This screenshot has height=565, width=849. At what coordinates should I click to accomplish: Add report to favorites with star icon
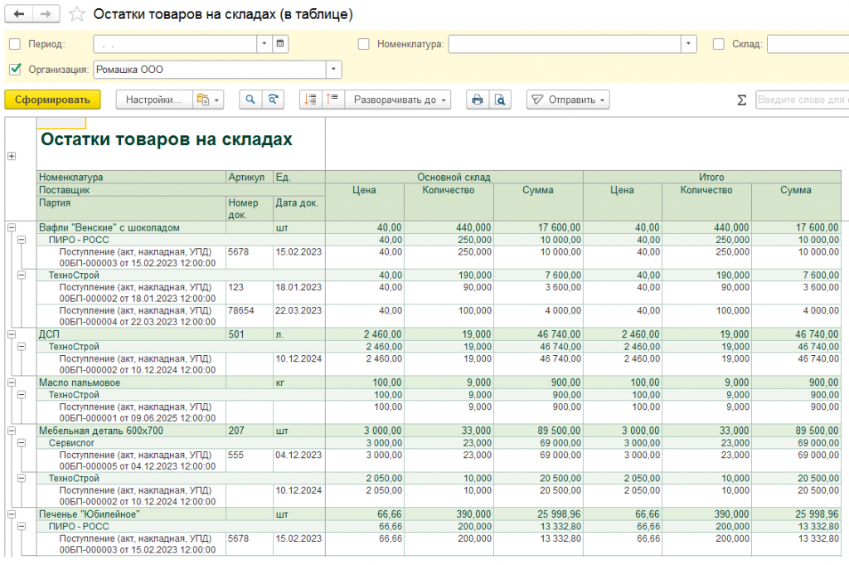pyautogui.click(x=77, y=15)
